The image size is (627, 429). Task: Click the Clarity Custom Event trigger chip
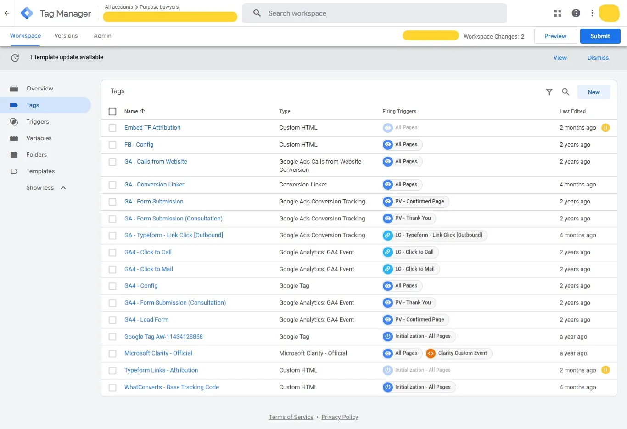pyautogui.click(x=459, y=353)
